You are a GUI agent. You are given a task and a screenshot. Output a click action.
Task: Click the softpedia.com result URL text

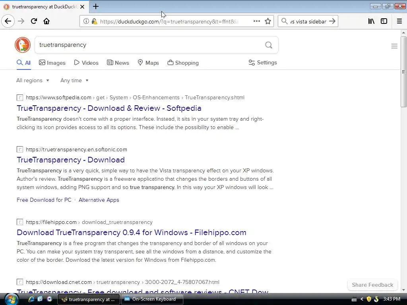point(59,98)
